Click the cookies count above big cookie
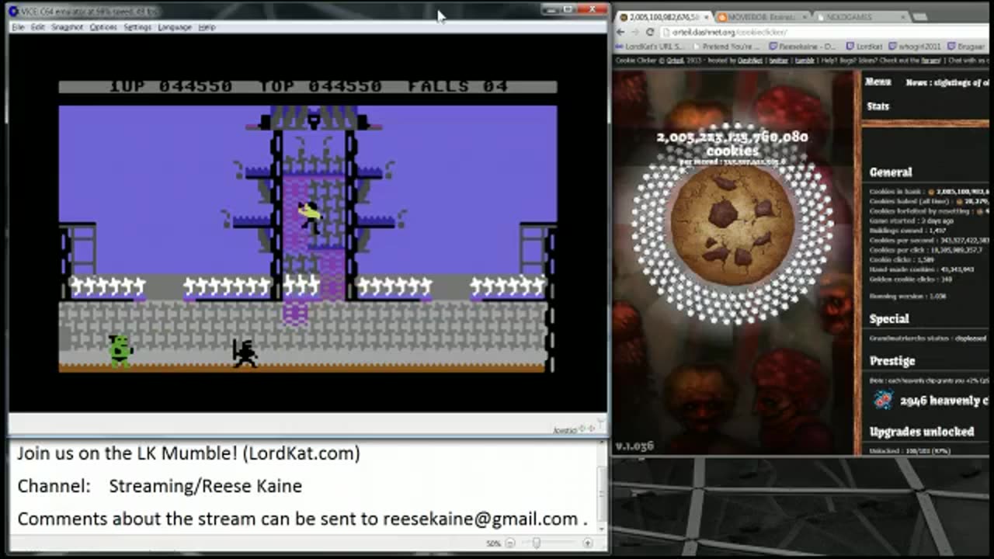 point(732,143)
